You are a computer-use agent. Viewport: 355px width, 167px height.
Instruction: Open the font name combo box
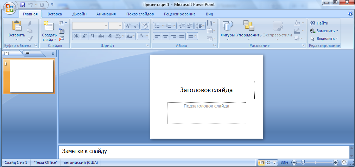point(90,26)
